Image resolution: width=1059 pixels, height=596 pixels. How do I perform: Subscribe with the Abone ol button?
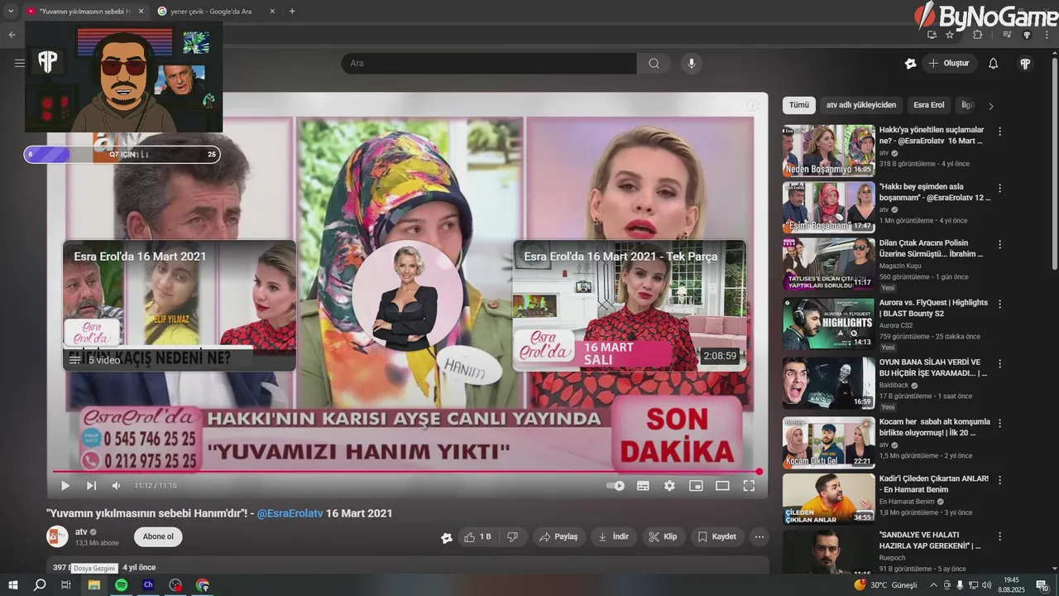coord(158,536)
